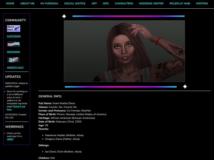
Task: Click 'Marianne Holder (Mother, Alive)' entry
Action: (x=64, y=135)
